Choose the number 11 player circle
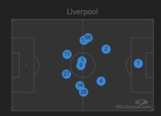 tap(67, 54)
